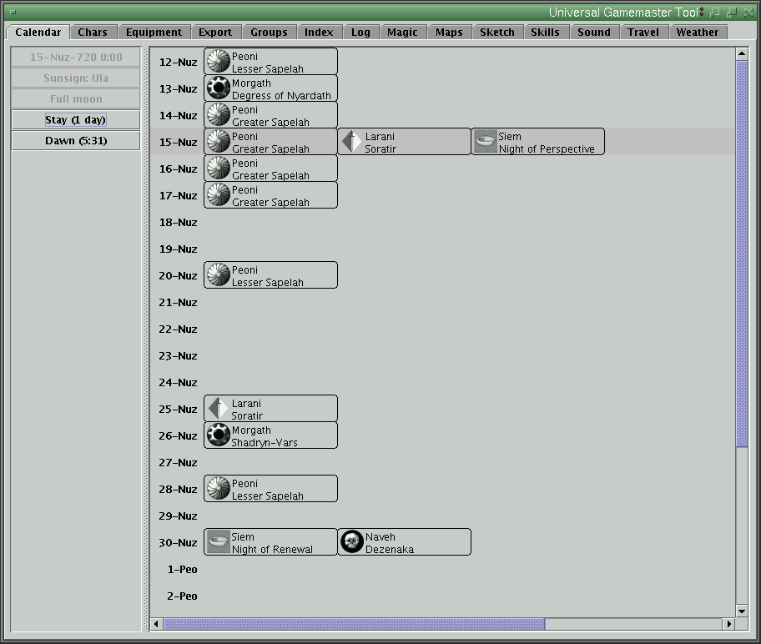Click the Dawn (5:31) button

point(76,141)
